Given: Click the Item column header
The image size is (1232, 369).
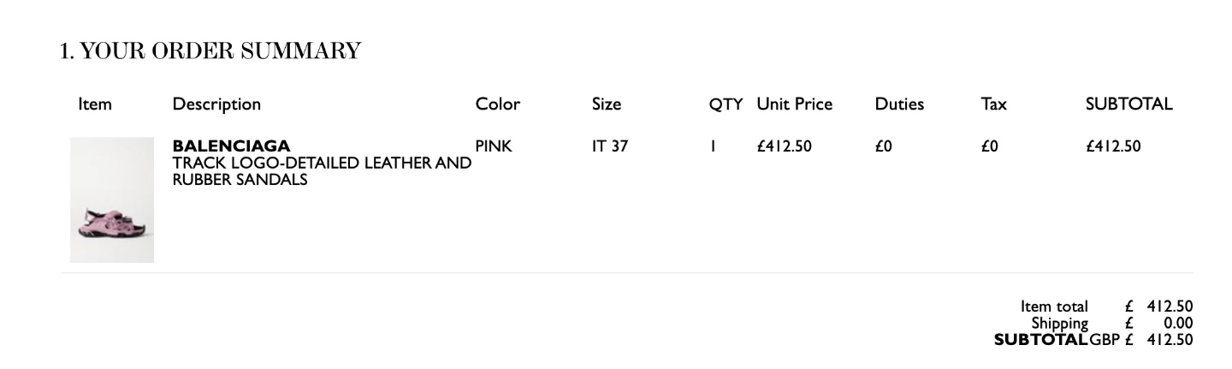Looking at the screenshot, I should (x=95, y=104).
